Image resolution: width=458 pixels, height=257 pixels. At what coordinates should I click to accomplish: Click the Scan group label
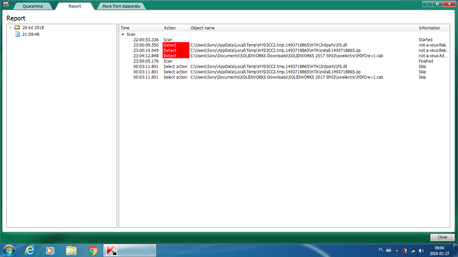[131, 34]
